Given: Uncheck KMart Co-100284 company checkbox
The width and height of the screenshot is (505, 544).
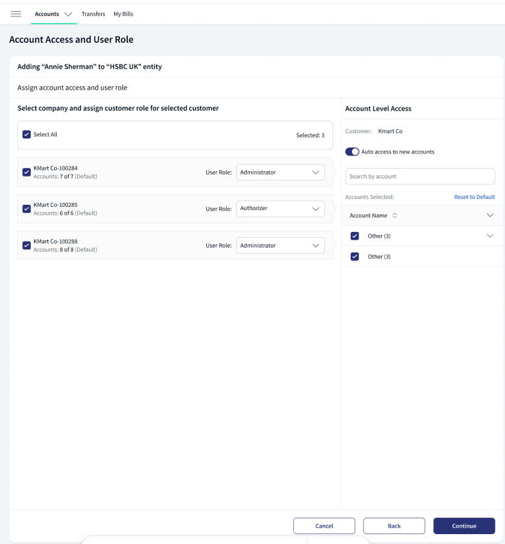Looking at the screenshot, I should 26,172.
